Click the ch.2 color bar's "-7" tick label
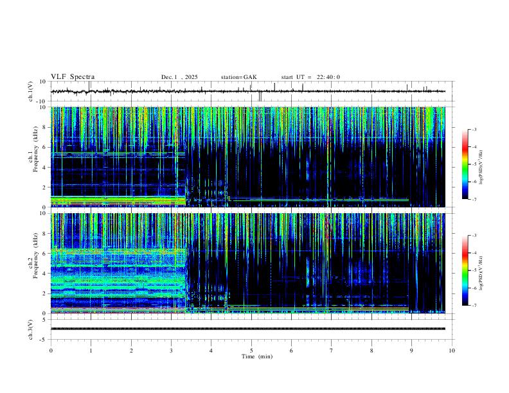The height and width of the screenshot is (393, 509). (x=474, y=305)
